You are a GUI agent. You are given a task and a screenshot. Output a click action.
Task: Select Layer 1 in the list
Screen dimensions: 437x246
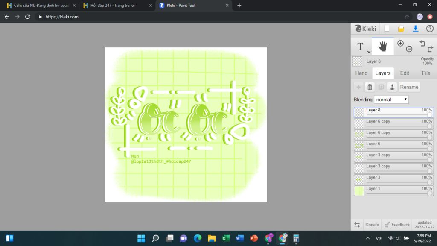393,190
